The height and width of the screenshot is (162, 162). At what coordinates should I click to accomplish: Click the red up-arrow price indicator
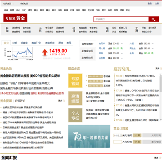point(45,52)
